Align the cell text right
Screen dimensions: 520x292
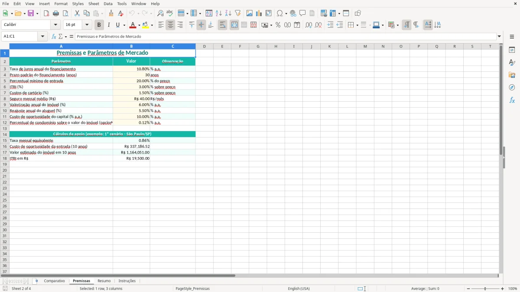coord(180,25)
